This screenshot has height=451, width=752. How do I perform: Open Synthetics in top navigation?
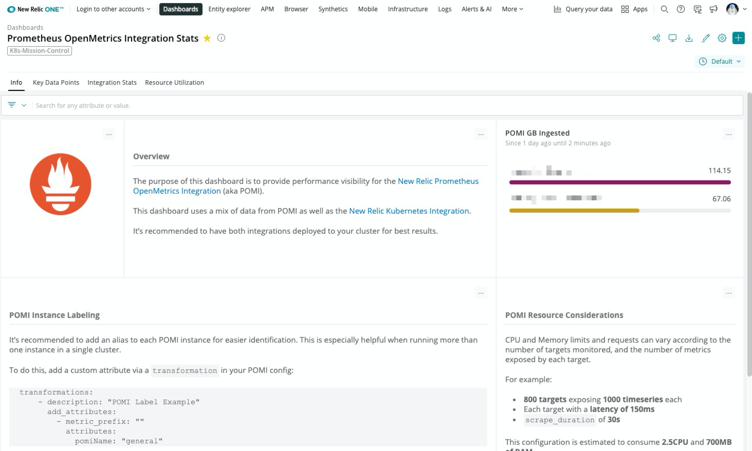coord(333,9)
